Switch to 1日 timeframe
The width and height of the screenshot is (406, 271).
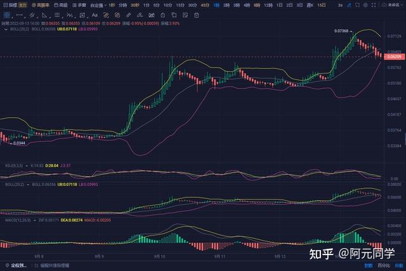[x=280, y=5]
